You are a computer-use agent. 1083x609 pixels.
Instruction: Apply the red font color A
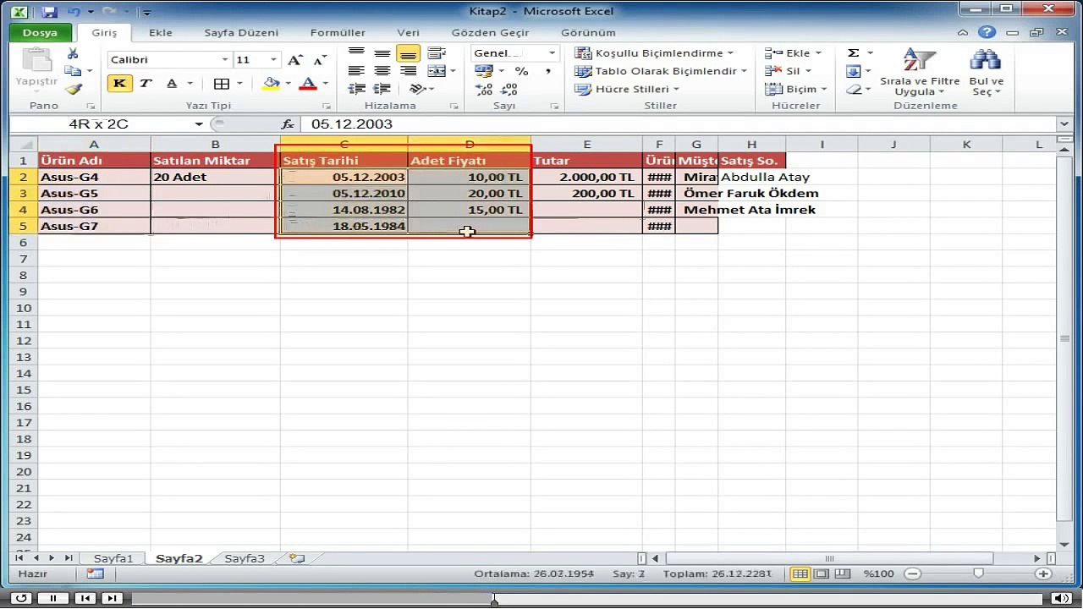click(x=307, y=84)
